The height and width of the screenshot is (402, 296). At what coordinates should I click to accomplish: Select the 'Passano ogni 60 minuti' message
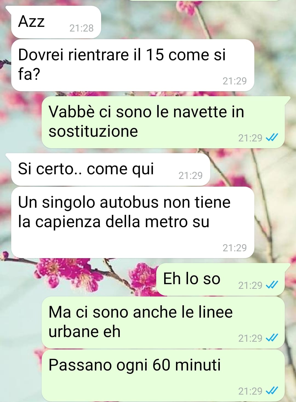tap(163, 375)
